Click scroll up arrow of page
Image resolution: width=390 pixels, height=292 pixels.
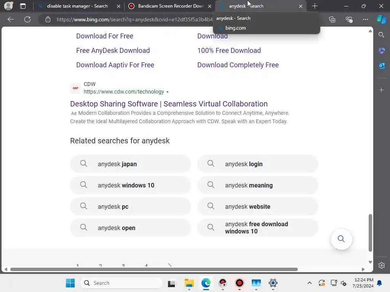tap(370, 31)
